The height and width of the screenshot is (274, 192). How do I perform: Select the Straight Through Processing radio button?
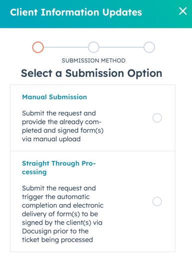(x=157, y=201)
